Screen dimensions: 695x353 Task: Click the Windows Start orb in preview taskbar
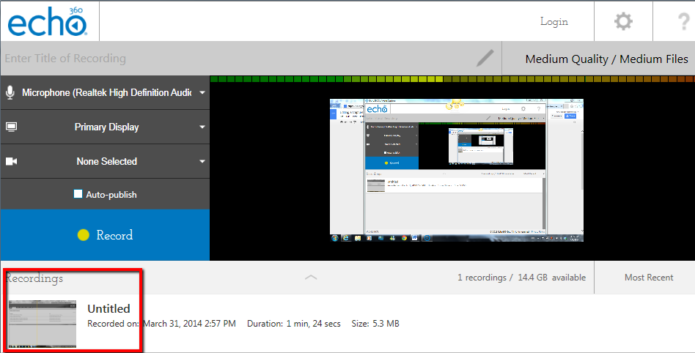335,238
